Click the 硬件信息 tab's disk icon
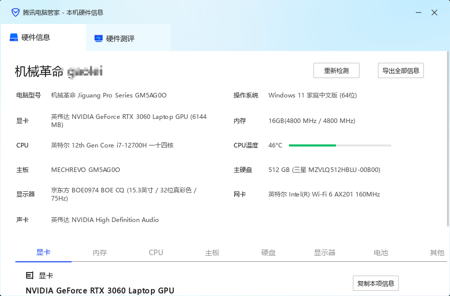Image resolution: width=450 pixels, height=296 pixels. (x=14, y=37)
